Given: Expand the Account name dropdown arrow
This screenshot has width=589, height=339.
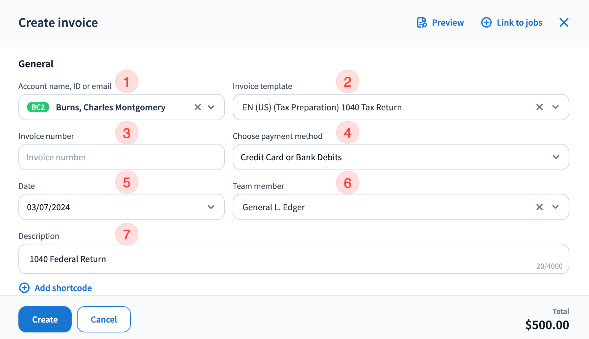Looking at the screenshot, I should [x=211, y=107].
